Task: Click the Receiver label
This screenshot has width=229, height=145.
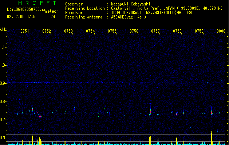Action: point(74,13)
